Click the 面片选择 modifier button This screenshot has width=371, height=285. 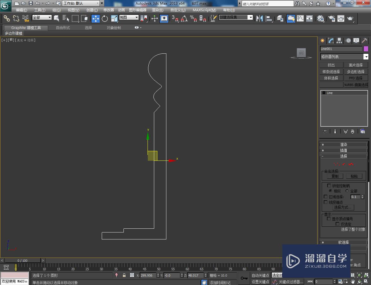point(356,65)
